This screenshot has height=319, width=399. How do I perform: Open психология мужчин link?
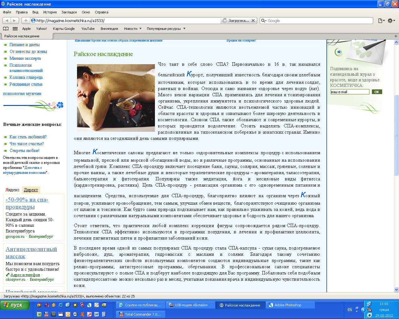tap(22, 94)
